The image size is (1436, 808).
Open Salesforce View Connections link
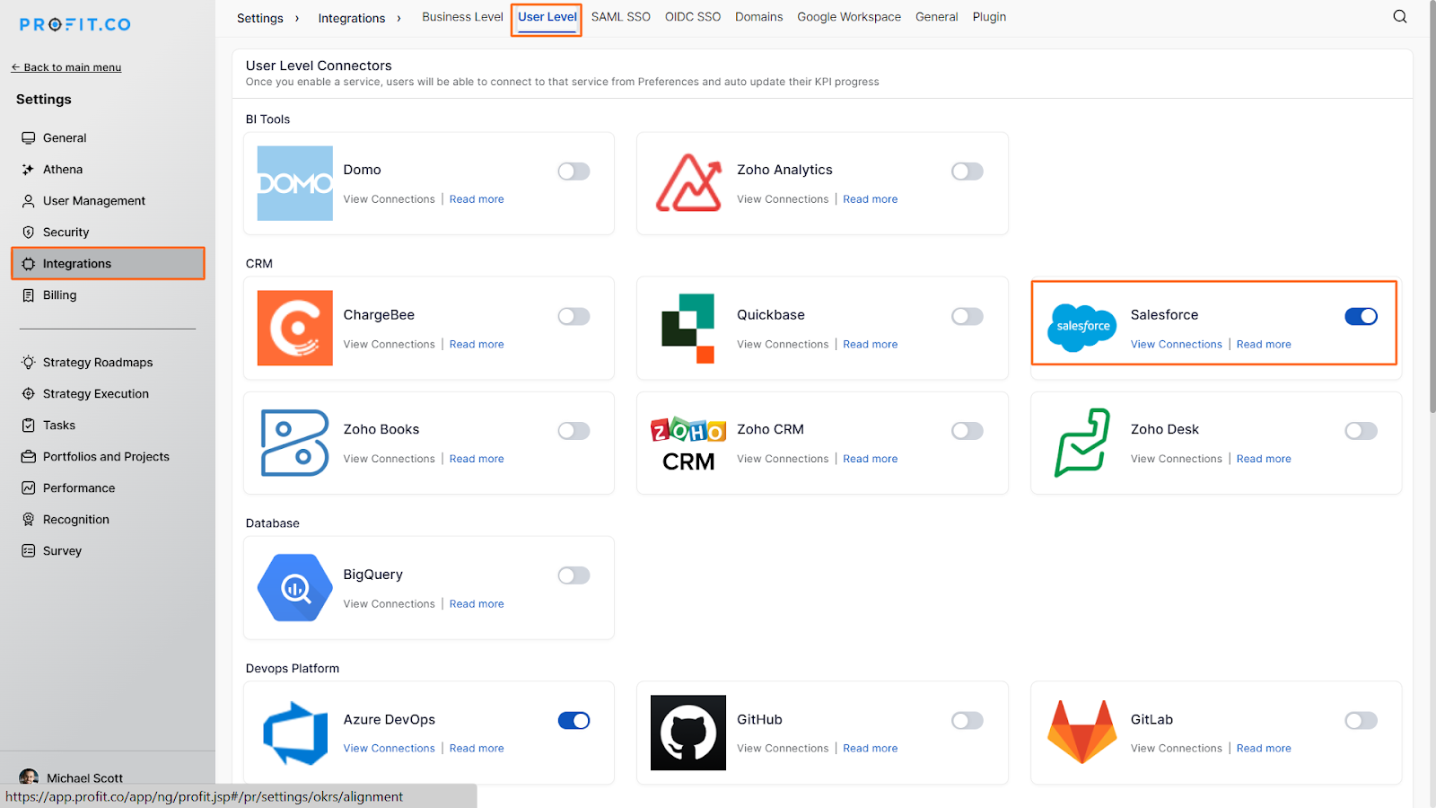(x=1176, y=344)
